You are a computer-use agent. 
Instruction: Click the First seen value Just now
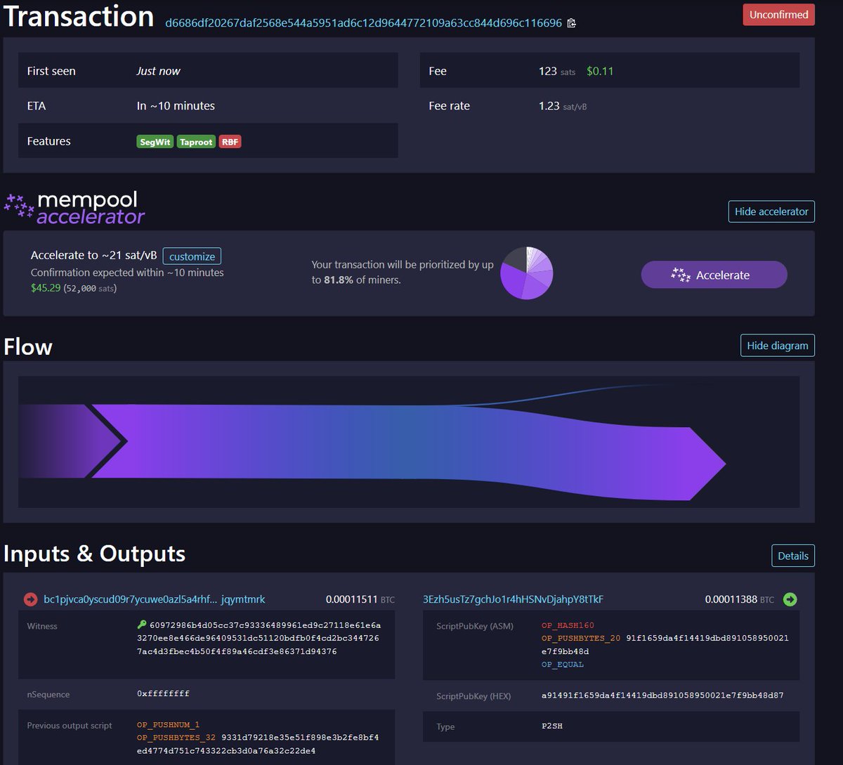[159, 71]
